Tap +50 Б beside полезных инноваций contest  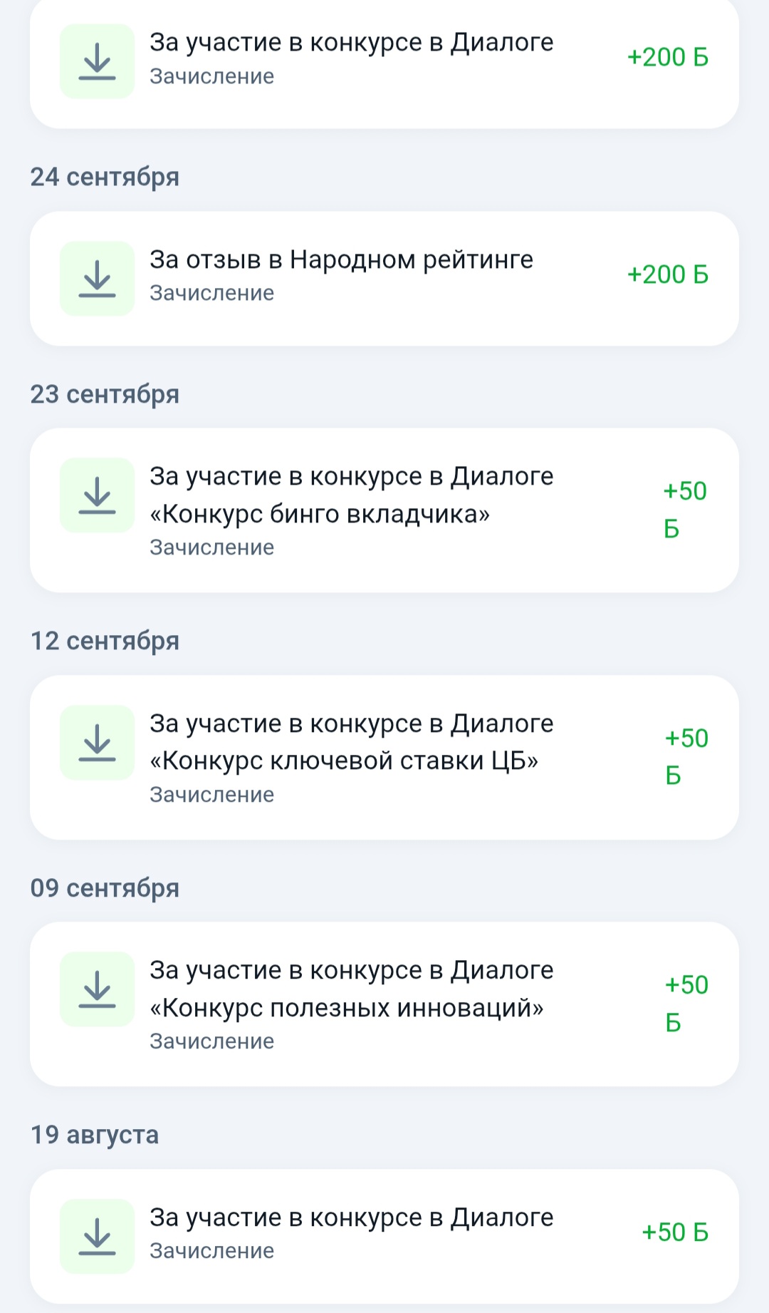tap(686, 1004)
